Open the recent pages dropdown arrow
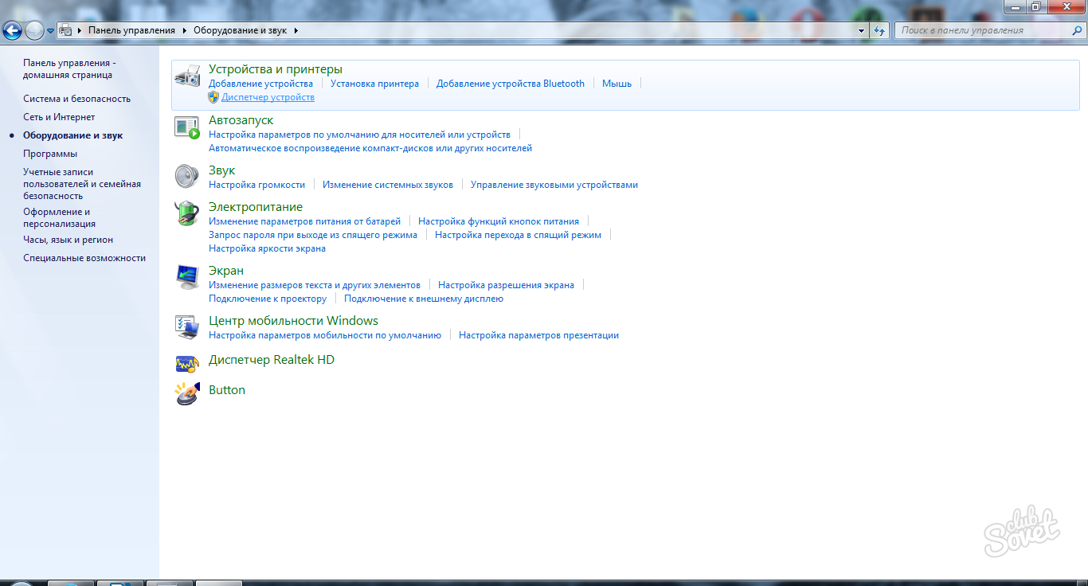This screenshot has height=586, width=1088. (x=51, y=31)
